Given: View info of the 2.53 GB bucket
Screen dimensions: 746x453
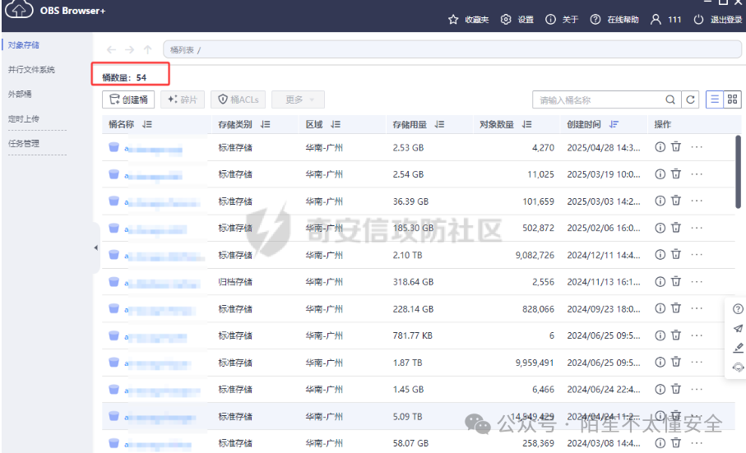Looking at the screenshot, I should [x=660, y=147].
